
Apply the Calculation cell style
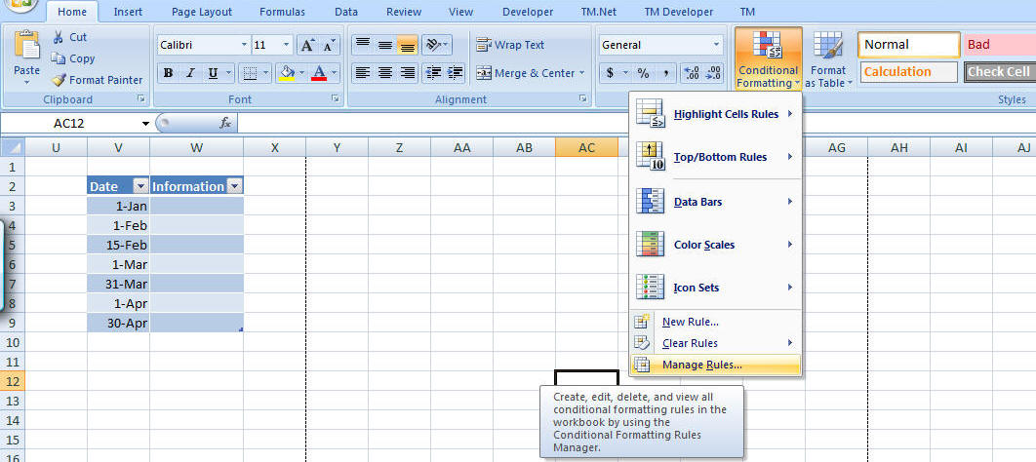(x=908, y=71)
